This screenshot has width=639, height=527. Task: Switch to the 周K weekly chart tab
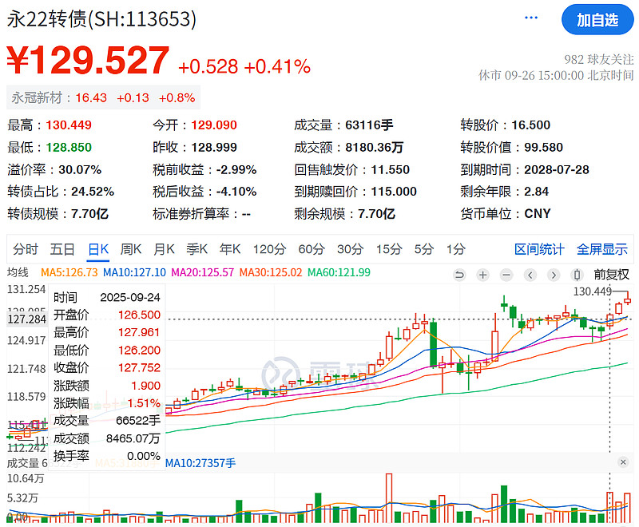coord(130,249)
